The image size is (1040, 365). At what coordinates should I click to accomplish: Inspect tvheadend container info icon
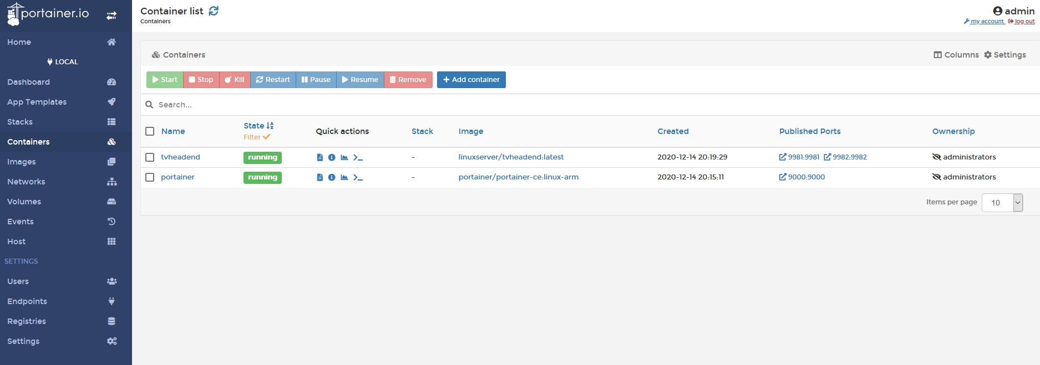click(332, 157)
